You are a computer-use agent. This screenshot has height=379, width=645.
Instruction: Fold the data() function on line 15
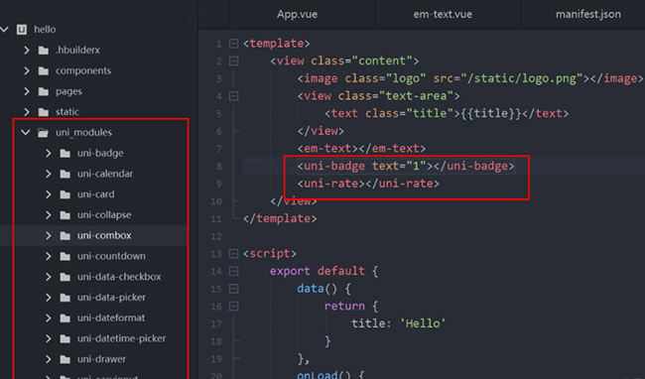pyautogui.click(x=233, y=289)
